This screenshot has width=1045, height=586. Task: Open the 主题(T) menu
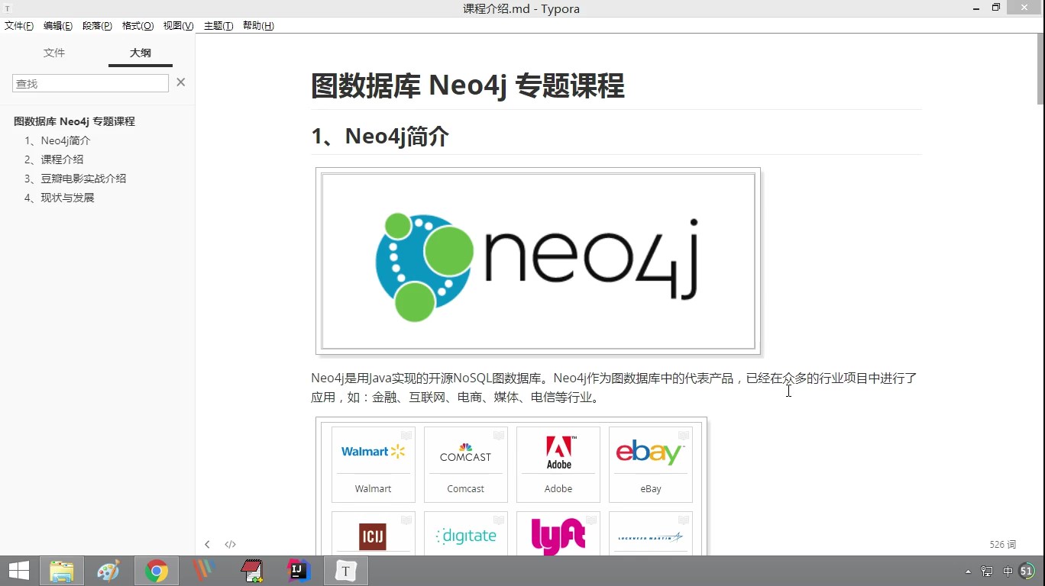click(x=218, y=26)
